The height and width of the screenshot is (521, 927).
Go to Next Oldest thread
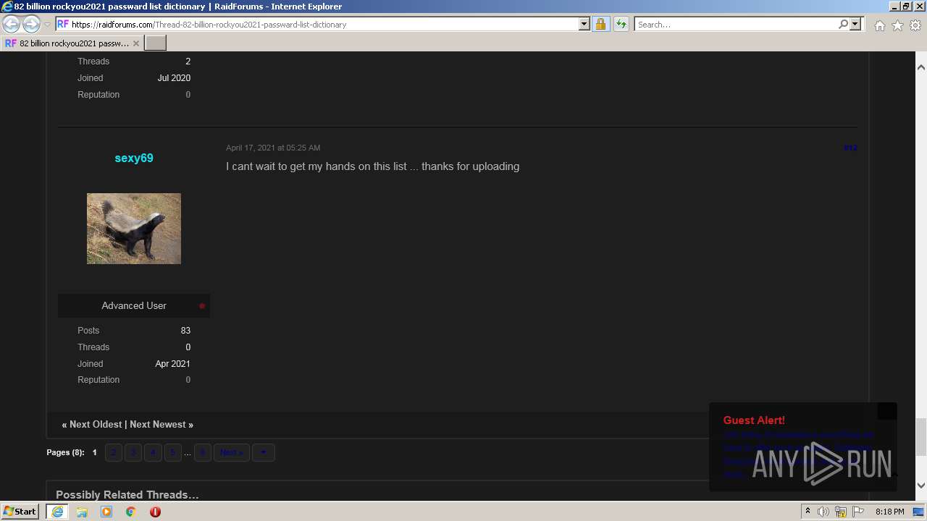96,424
